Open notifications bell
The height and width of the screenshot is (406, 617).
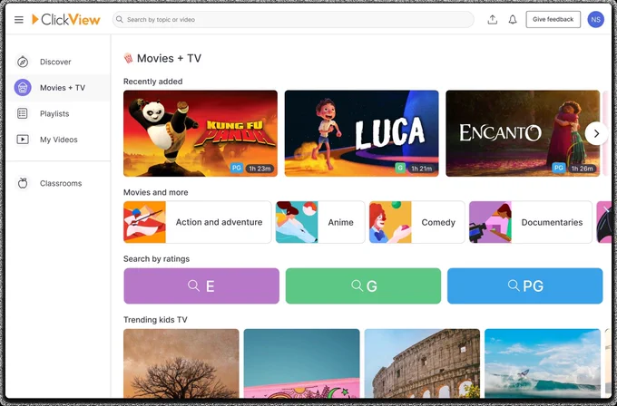[x=513, y=19]
